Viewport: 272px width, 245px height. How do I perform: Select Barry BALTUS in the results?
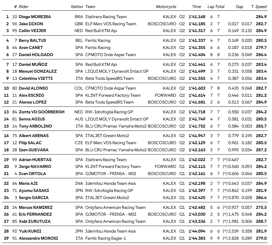pyautogui.click(x=32, y=40)
